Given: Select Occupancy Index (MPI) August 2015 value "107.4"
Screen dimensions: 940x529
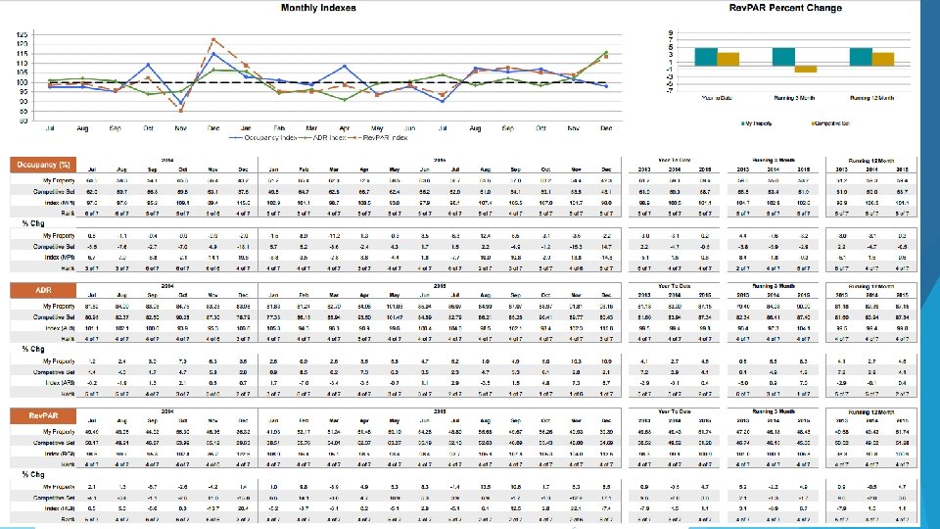Looking at the screenshot, I should (486, 203).
